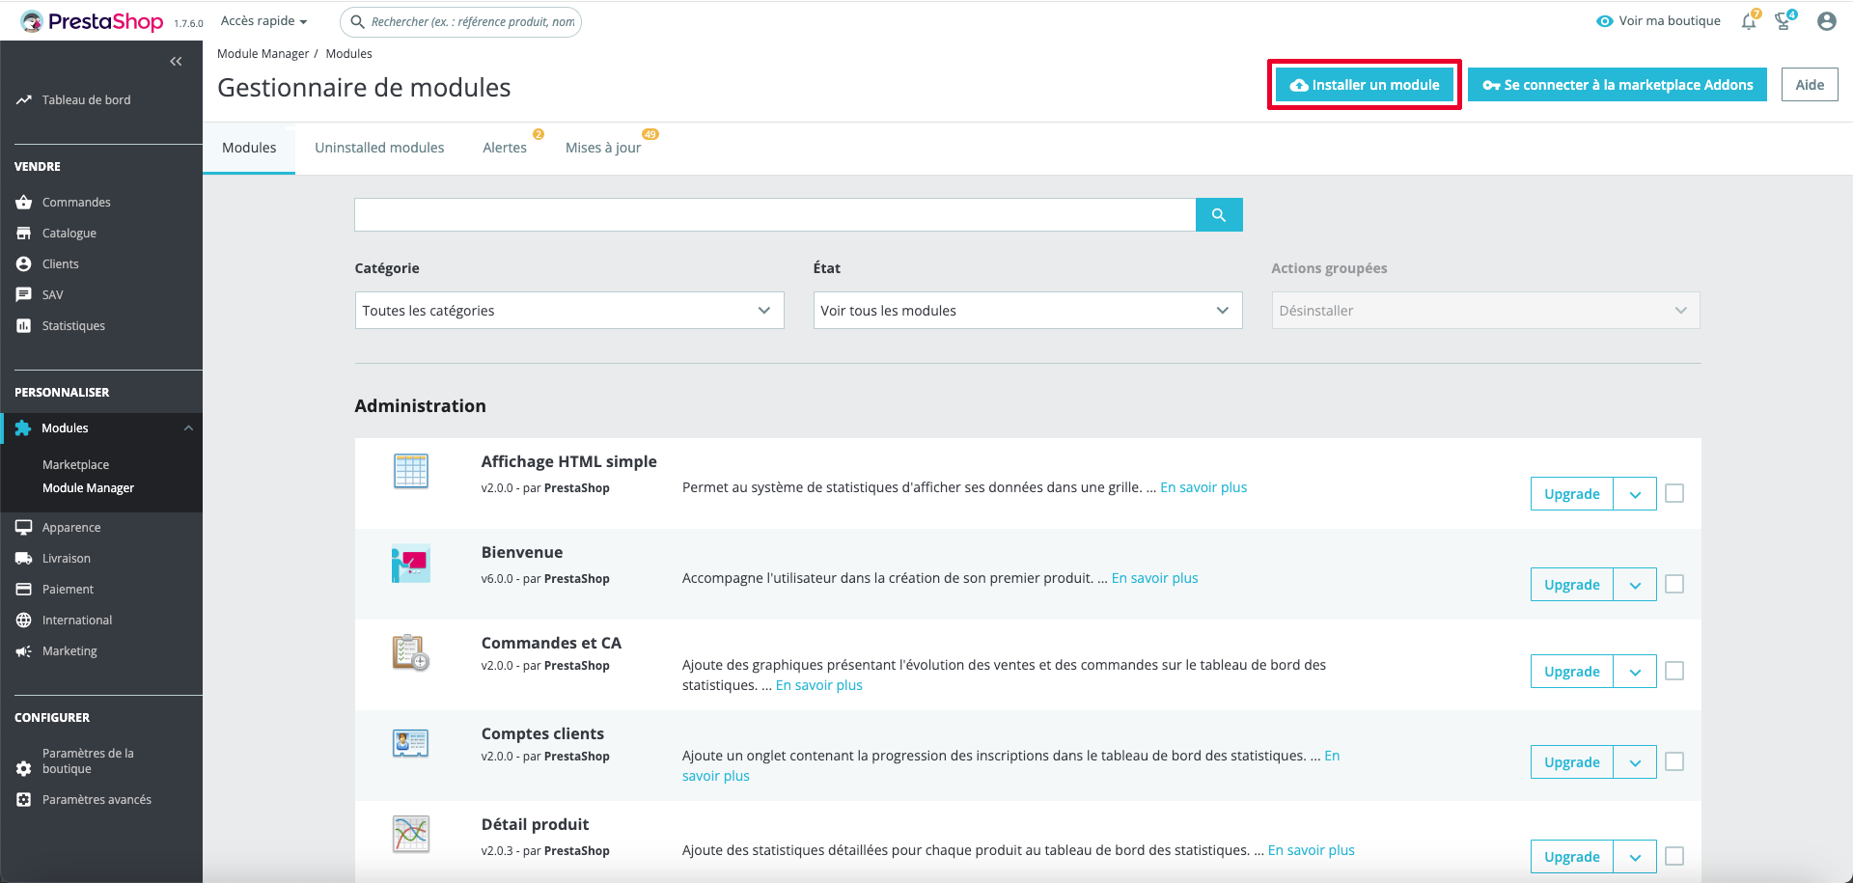Screen dimensions: 1853x883
Task: Tick the checkbox for Bienvenue module
Action: pyautogui.click(x=1674, y=584)
